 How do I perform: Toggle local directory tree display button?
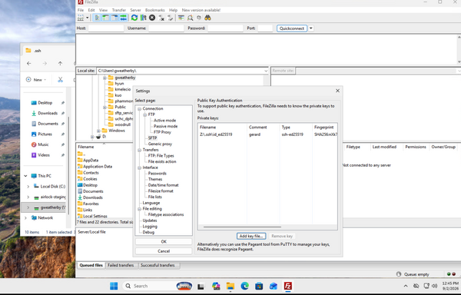coord(105,18)
